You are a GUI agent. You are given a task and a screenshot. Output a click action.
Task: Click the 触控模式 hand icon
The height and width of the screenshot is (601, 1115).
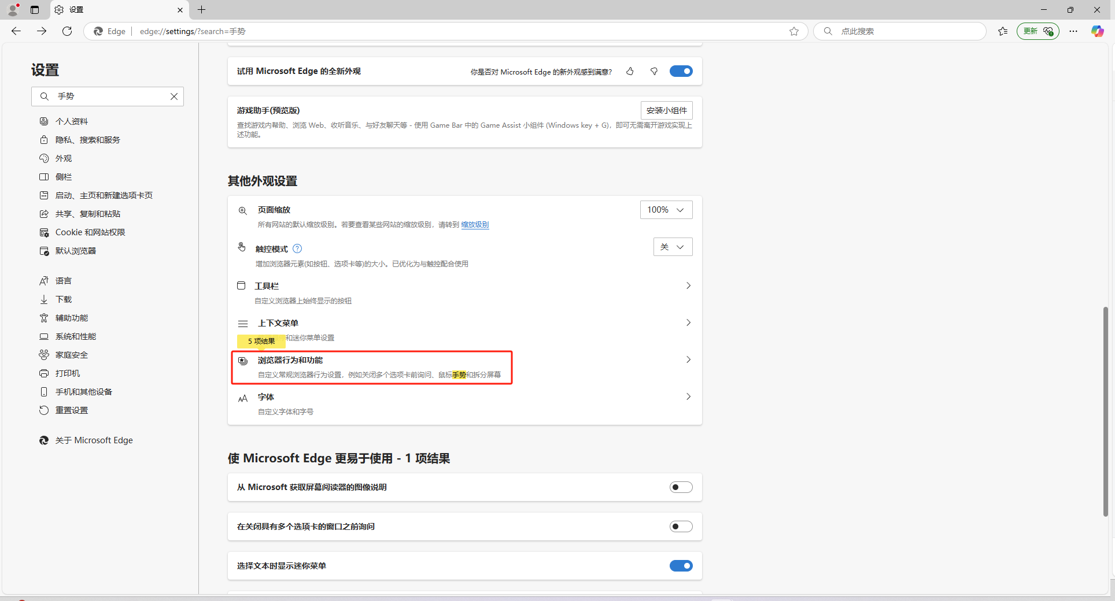(242, 247)
